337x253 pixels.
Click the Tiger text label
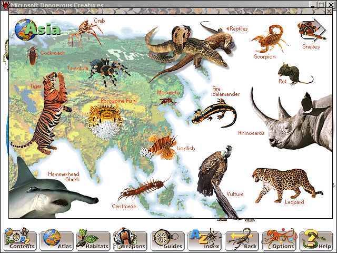point(36,86)
